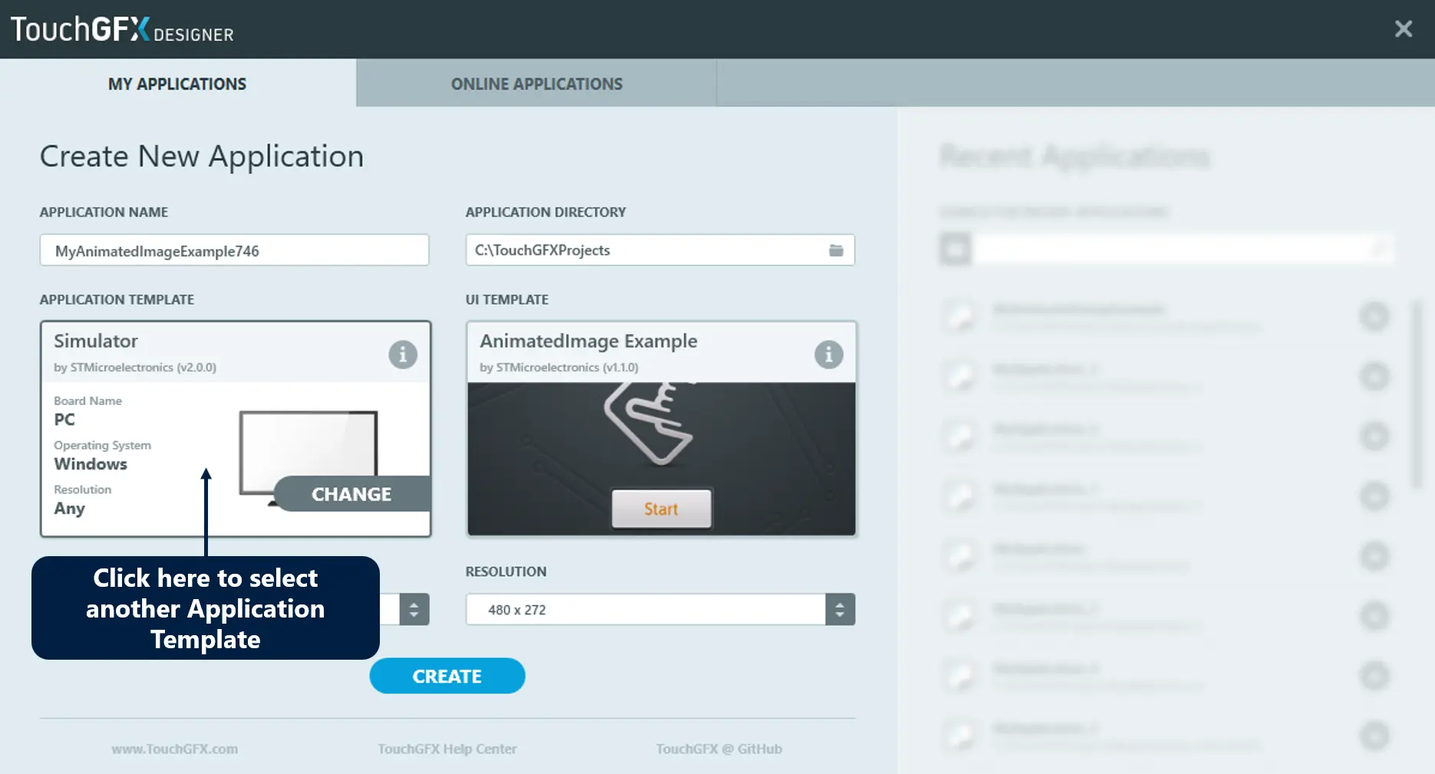Image resolution: width=1435 pixels, height=774 pixels.
Task: Click the CHANGE application template button
Action: pyautogui.click(x=352, y=494)
